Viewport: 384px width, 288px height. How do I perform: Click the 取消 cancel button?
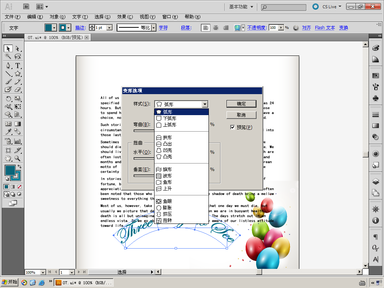coord(241,115)
